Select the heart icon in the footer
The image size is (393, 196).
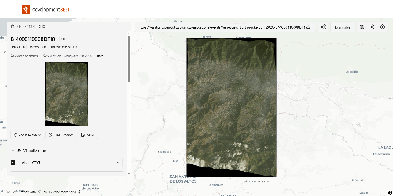coord(40,192)
